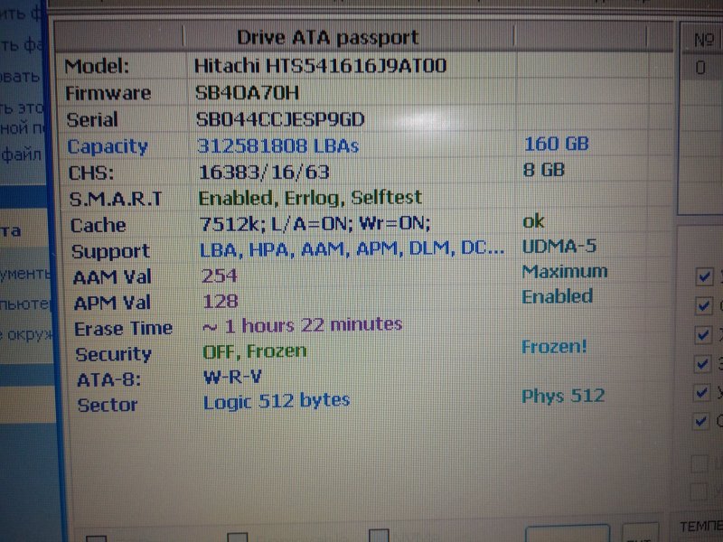Click the UDMA-5 cell in Support row
The width and height of the screenshot is (723, 542).
tap(559, 246)
